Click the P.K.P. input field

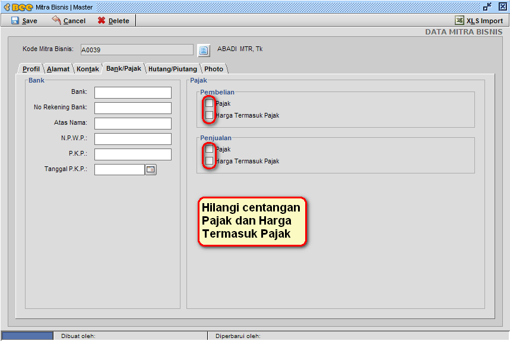coord(133,154)
